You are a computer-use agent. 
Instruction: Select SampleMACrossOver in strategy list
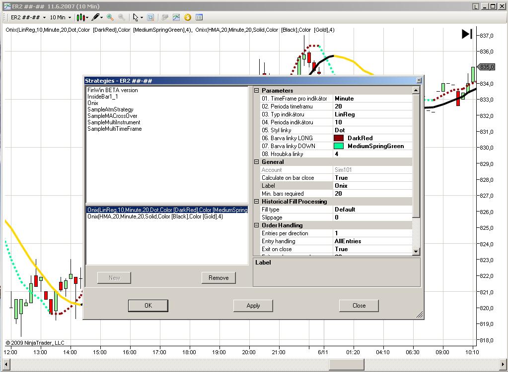tap(112, 116)
